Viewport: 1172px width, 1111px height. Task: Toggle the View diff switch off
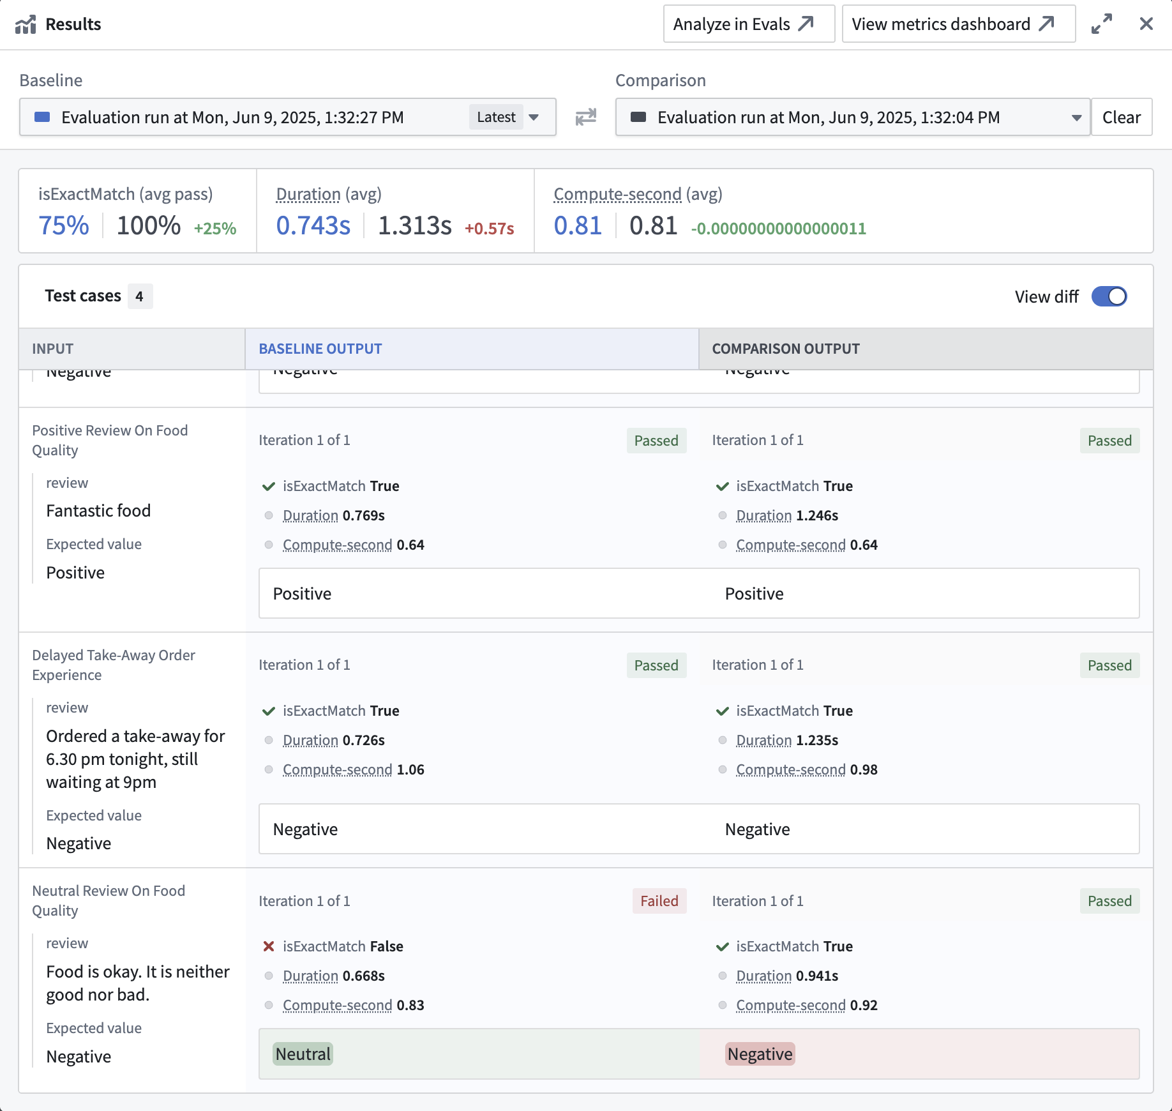click(1109, 296)
